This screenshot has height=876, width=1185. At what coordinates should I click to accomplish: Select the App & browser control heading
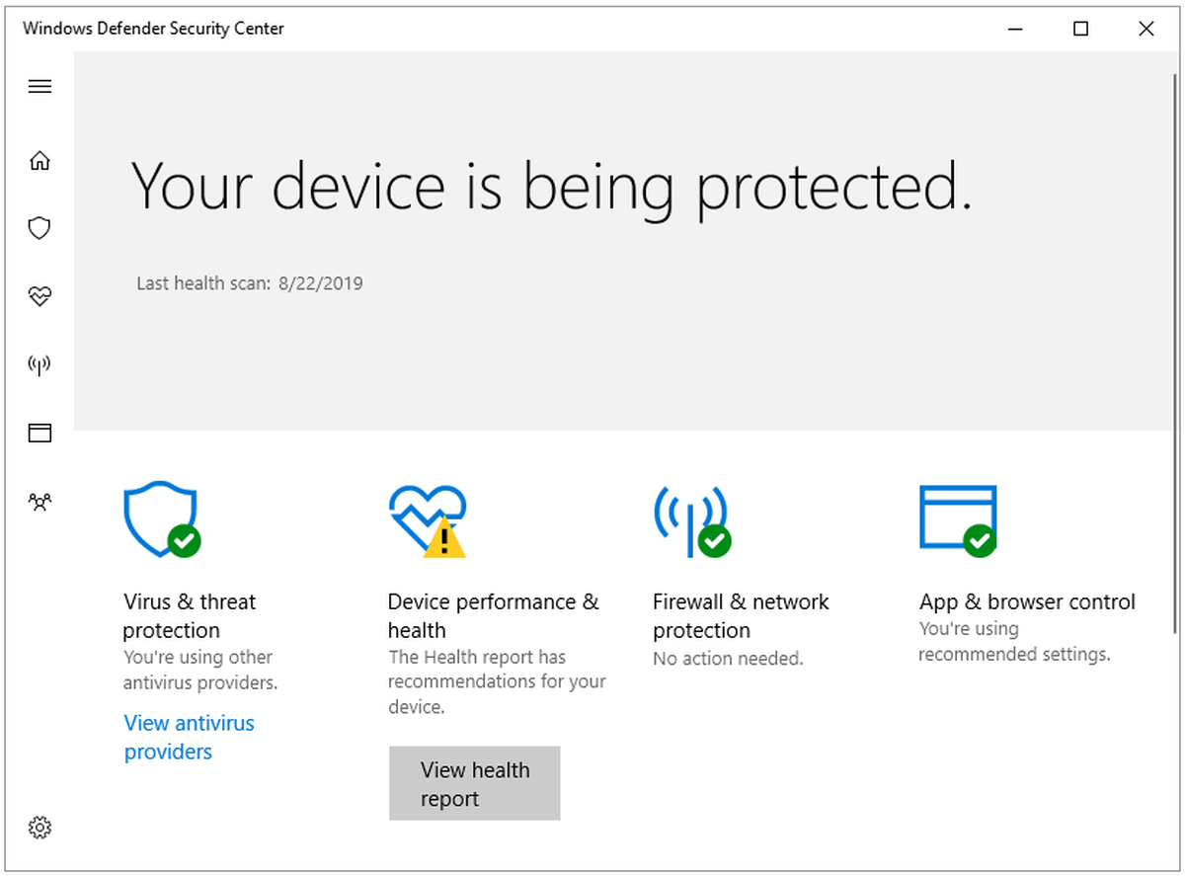pyautogui.click(x=1027, y=601)
